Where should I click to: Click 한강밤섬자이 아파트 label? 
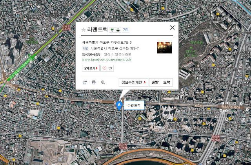click(192, 156)
